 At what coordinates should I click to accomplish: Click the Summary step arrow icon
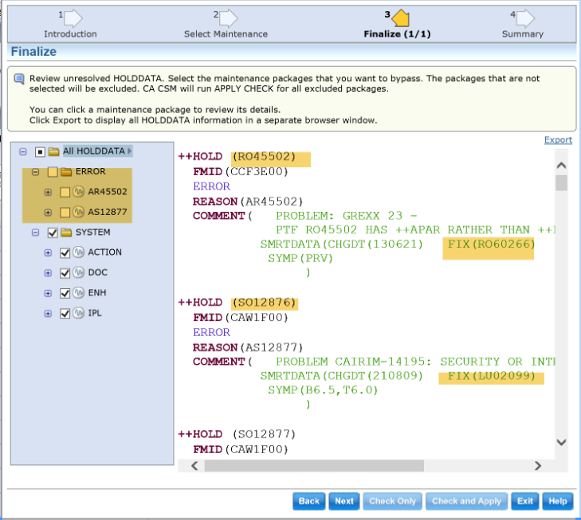(x=525, y=18)
